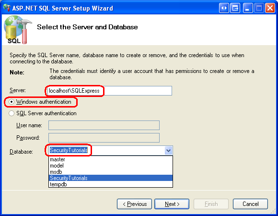Close the Setup Wizard window
The height and width of the screenshot is (216, 278).
(x=270, y=8)
